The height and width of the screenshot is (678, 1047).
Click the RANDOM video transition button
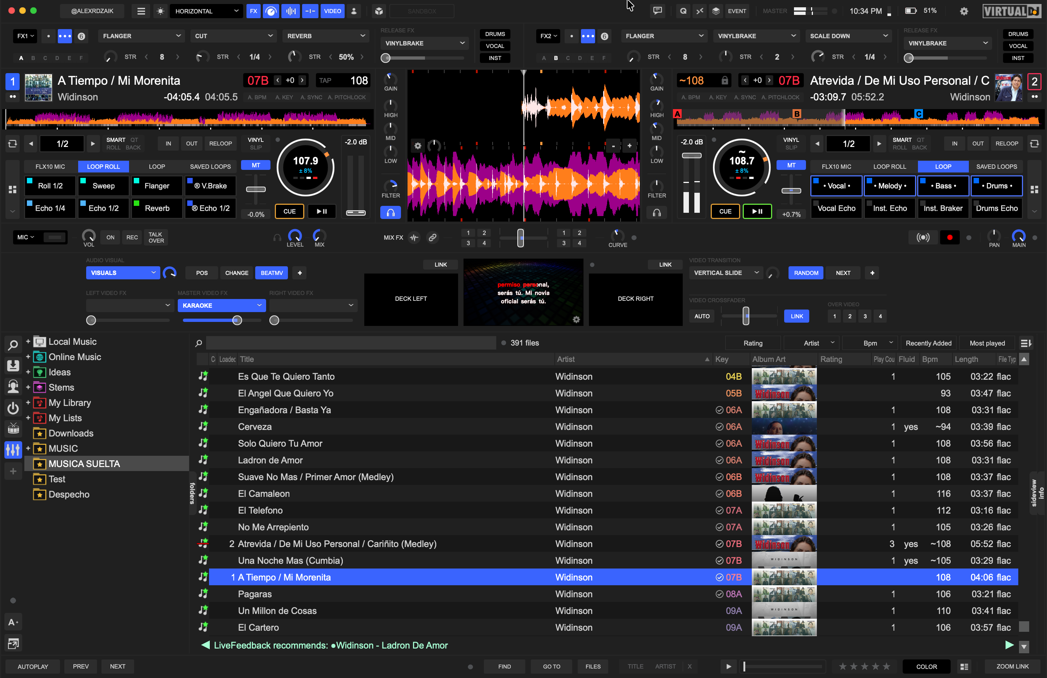(x=806, y=273)
